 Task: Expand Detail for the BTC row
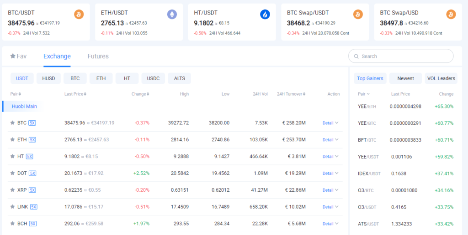point(330,123)
